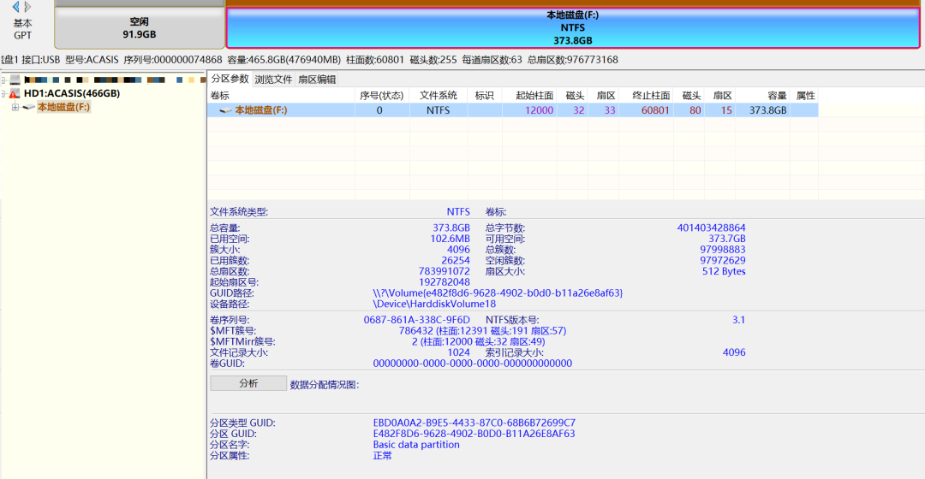
Task: Click NTFS version value 3.1
Action: pos(738,320)
